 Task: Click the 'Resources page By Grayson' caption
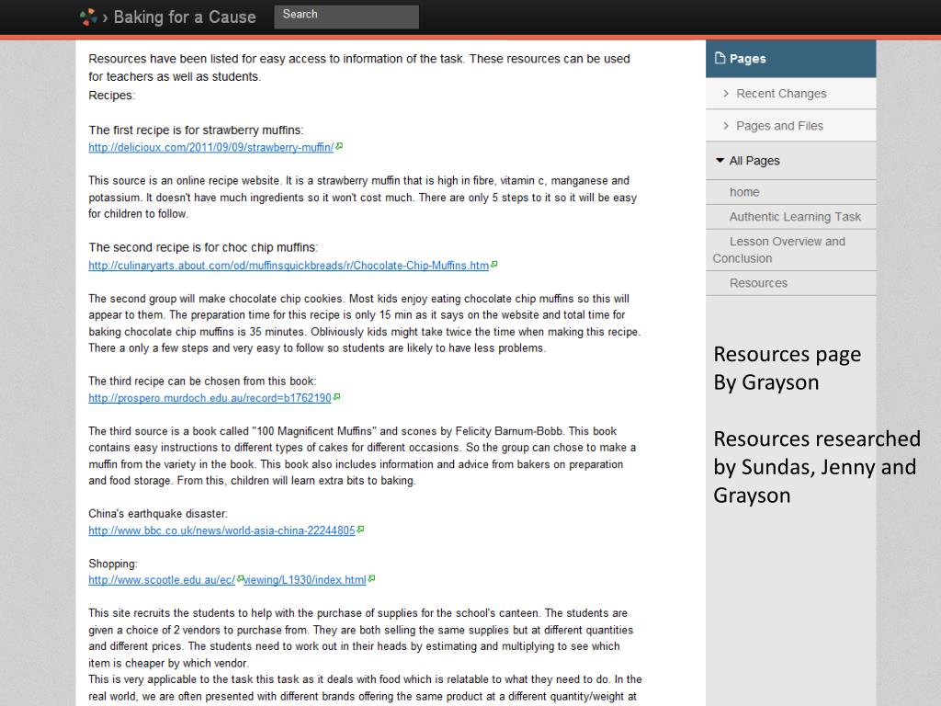point(787,368)
